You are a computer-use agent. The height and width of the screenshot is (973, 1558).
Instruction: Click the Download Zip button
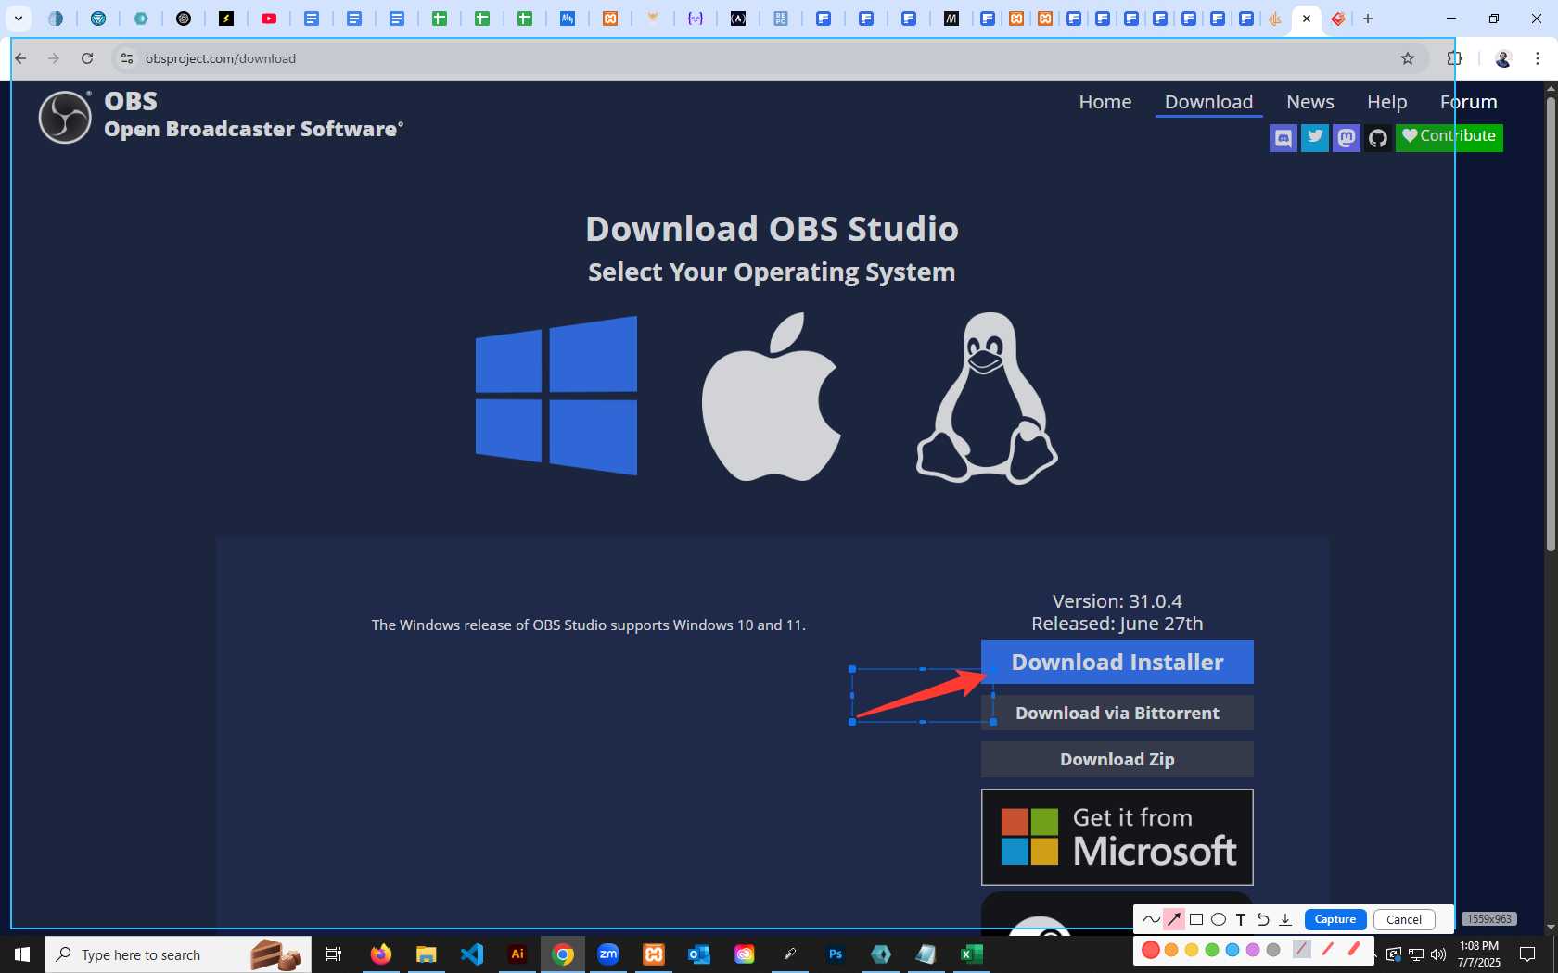point(1117,759)
